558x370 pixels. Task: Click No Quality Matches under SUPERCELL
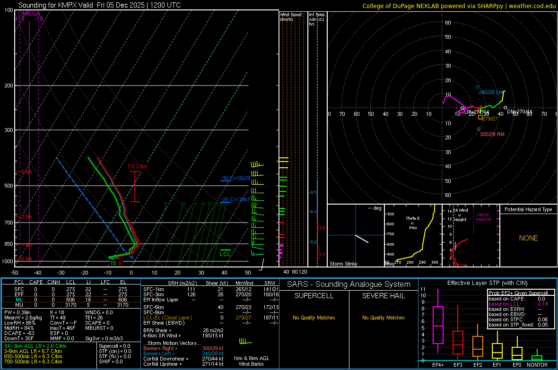[x=314, y=318]
